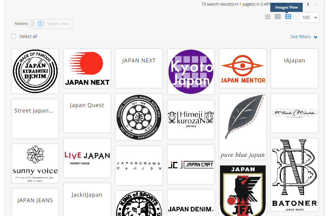Open the results-per-page dropdown showing 100
The image size is (330, 216).
pos(309,17)
